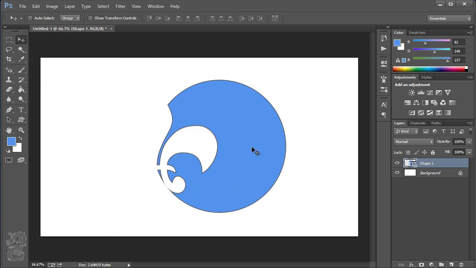Screen dimensions: 476x268
Task: Select the Custom Shape tool
Action: tap(21, 119)
